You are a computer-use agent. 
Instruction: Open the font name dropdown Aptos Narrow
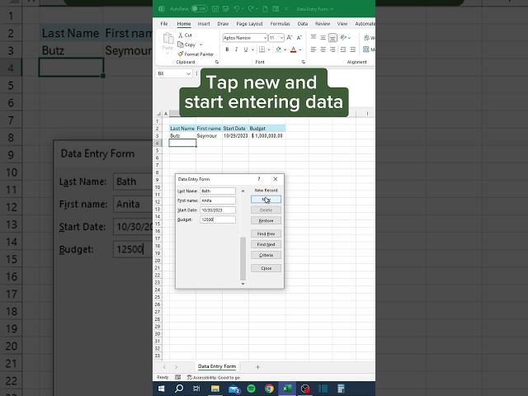[265, 38]
